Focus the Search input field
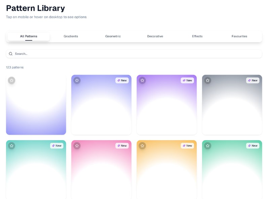This screenshot has height=199, width=269. click(134, 54)
